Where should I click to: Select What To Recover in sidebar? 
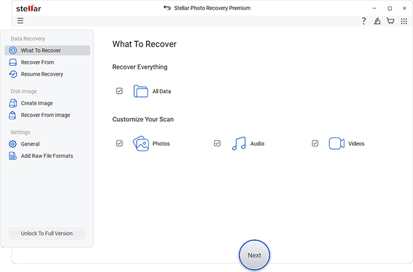pos(48,51)
